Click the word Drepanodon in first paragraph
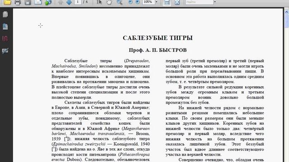Viewport: 289px width, 162px height. 137,61
